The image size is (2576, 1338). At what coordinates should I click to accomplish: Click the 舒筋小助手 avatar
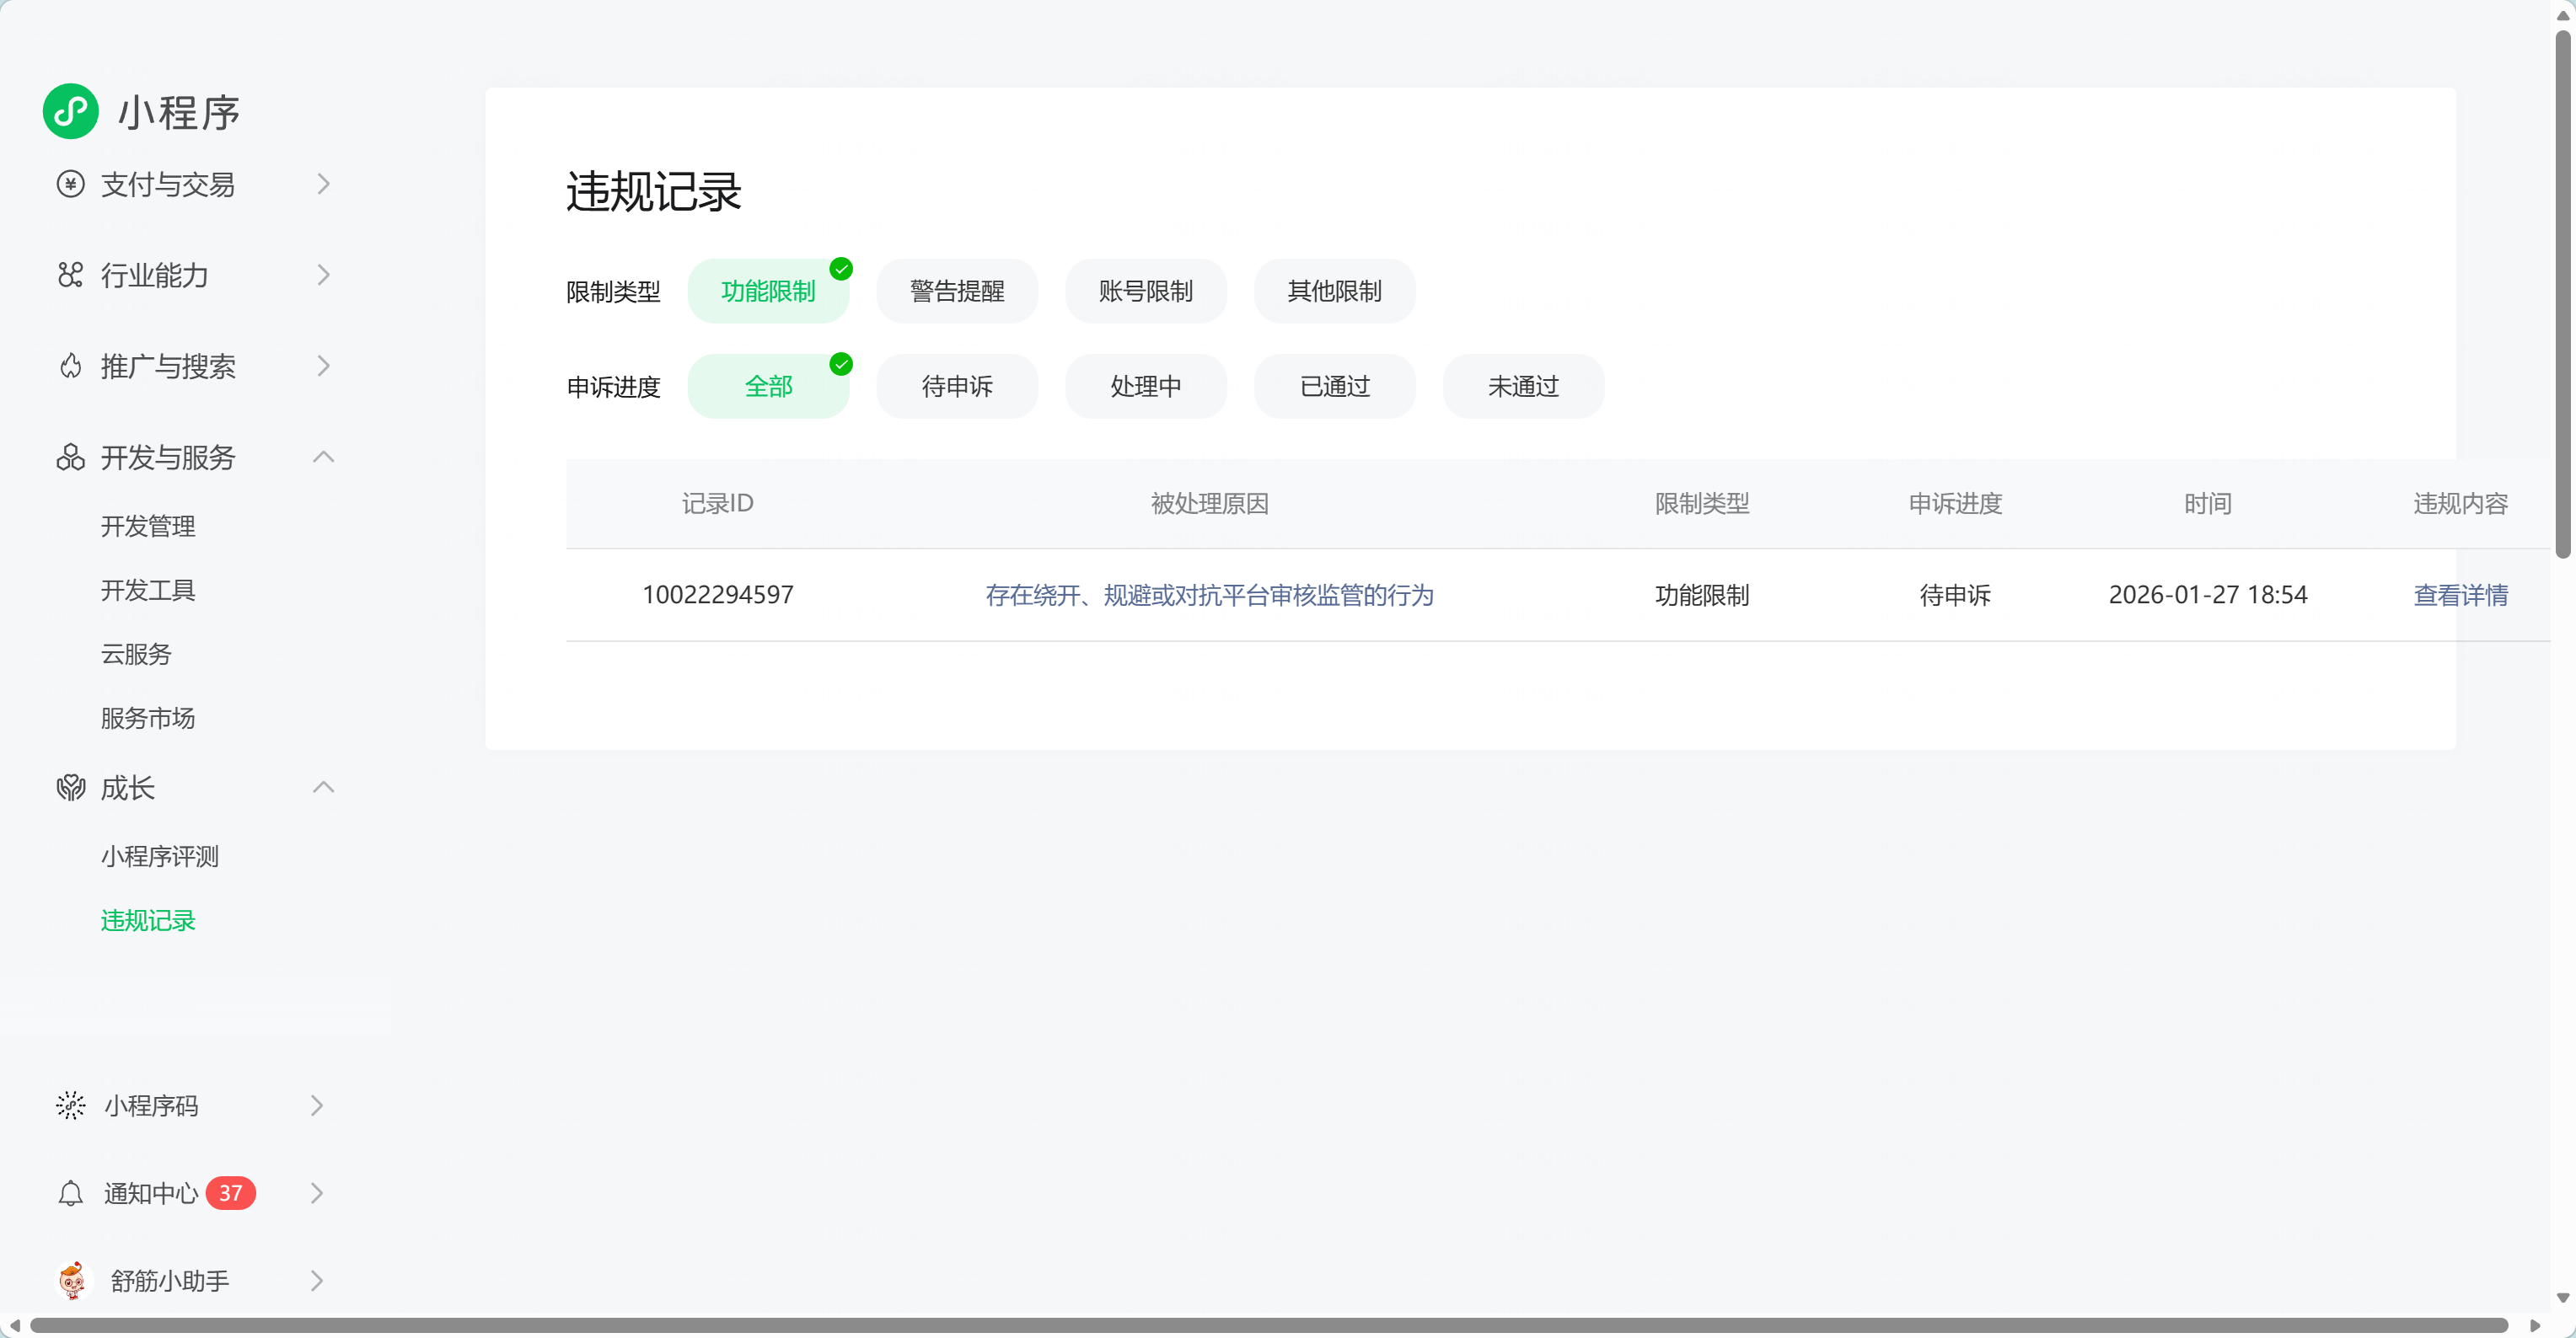click(x=72, y=1280)
